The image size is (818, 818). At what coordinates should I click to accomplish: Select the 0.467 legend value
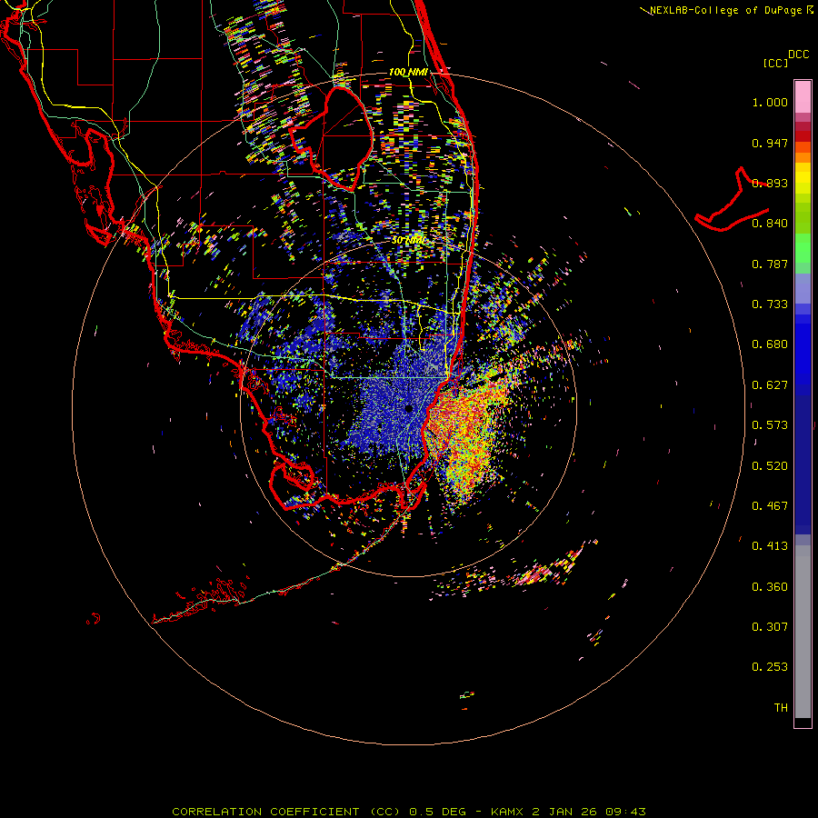click(770, 506)
